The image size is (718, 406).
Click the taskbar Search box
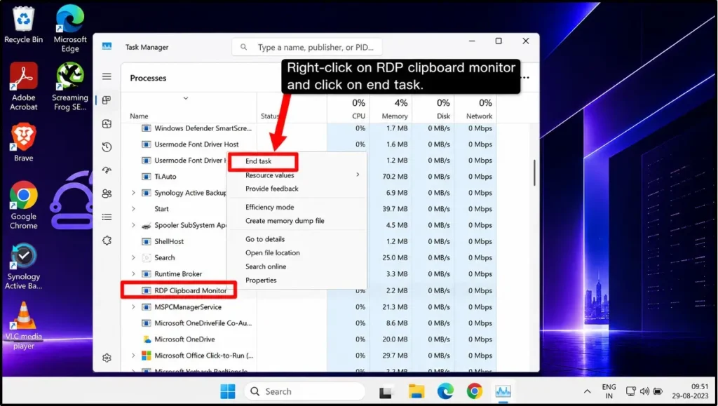click(x=304, y=391)
